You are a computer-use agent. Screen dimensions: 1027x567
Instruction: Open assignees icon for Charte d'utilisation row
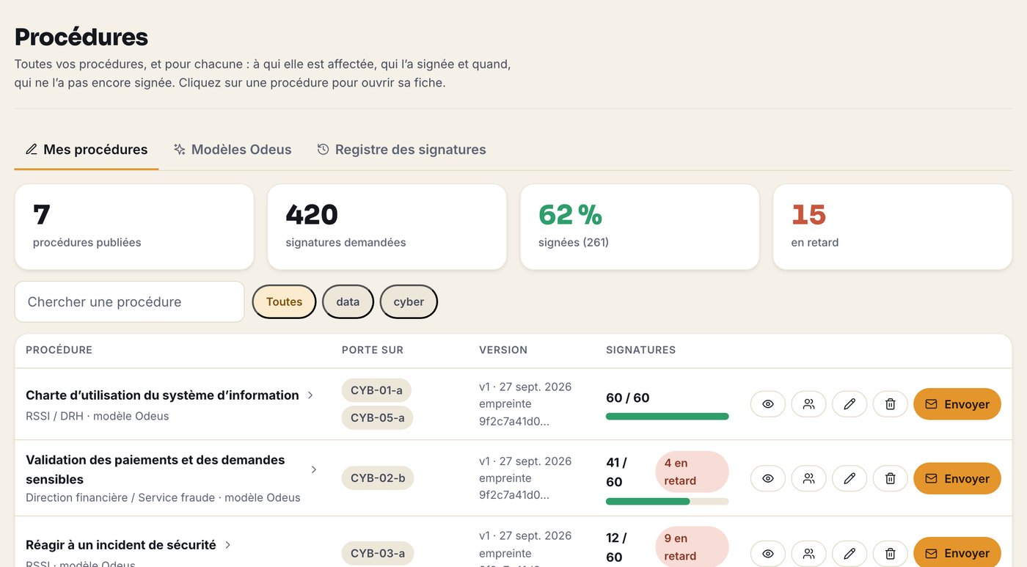pos(809,404)
